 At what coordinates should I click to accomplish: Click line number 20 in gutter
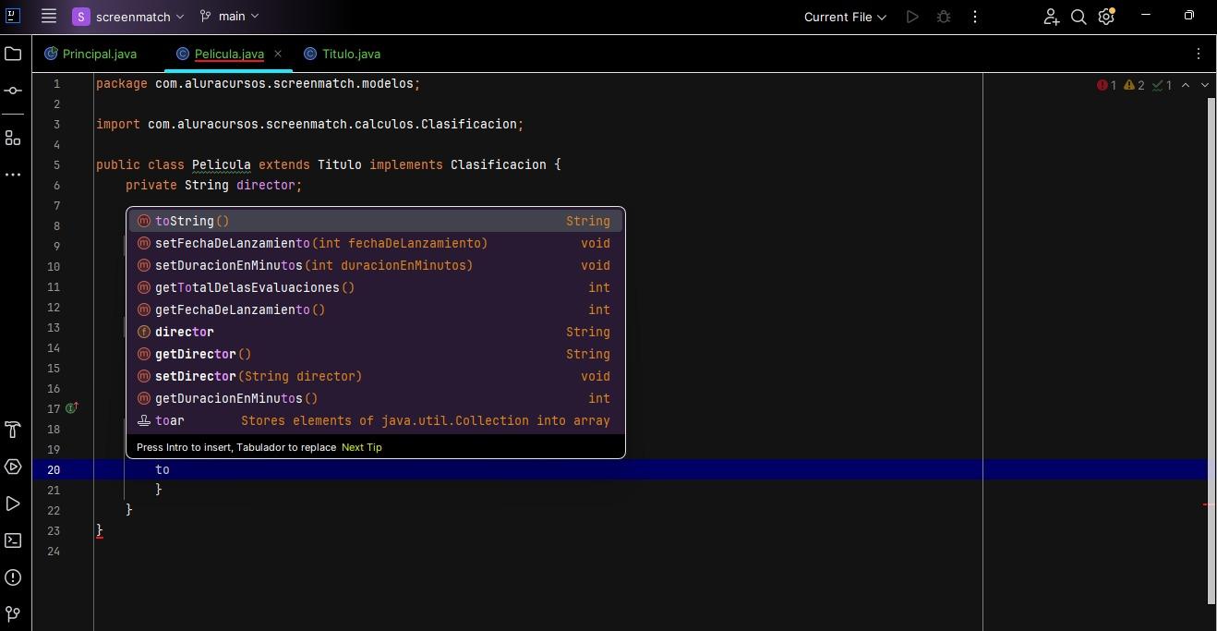(54, 469)
